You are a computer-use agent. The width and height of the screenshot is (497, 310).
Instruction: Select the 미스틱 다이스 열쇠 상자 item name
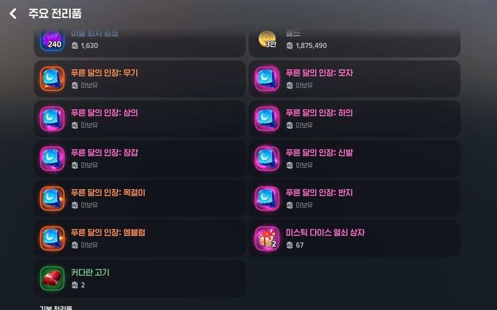(325, 233)
